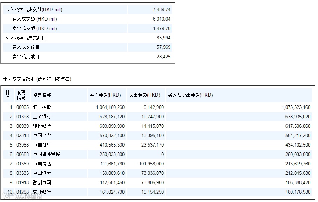Click stock name 中国信达
The width and height of the screenshot is (318, 202).
click(x=42, y=164)
